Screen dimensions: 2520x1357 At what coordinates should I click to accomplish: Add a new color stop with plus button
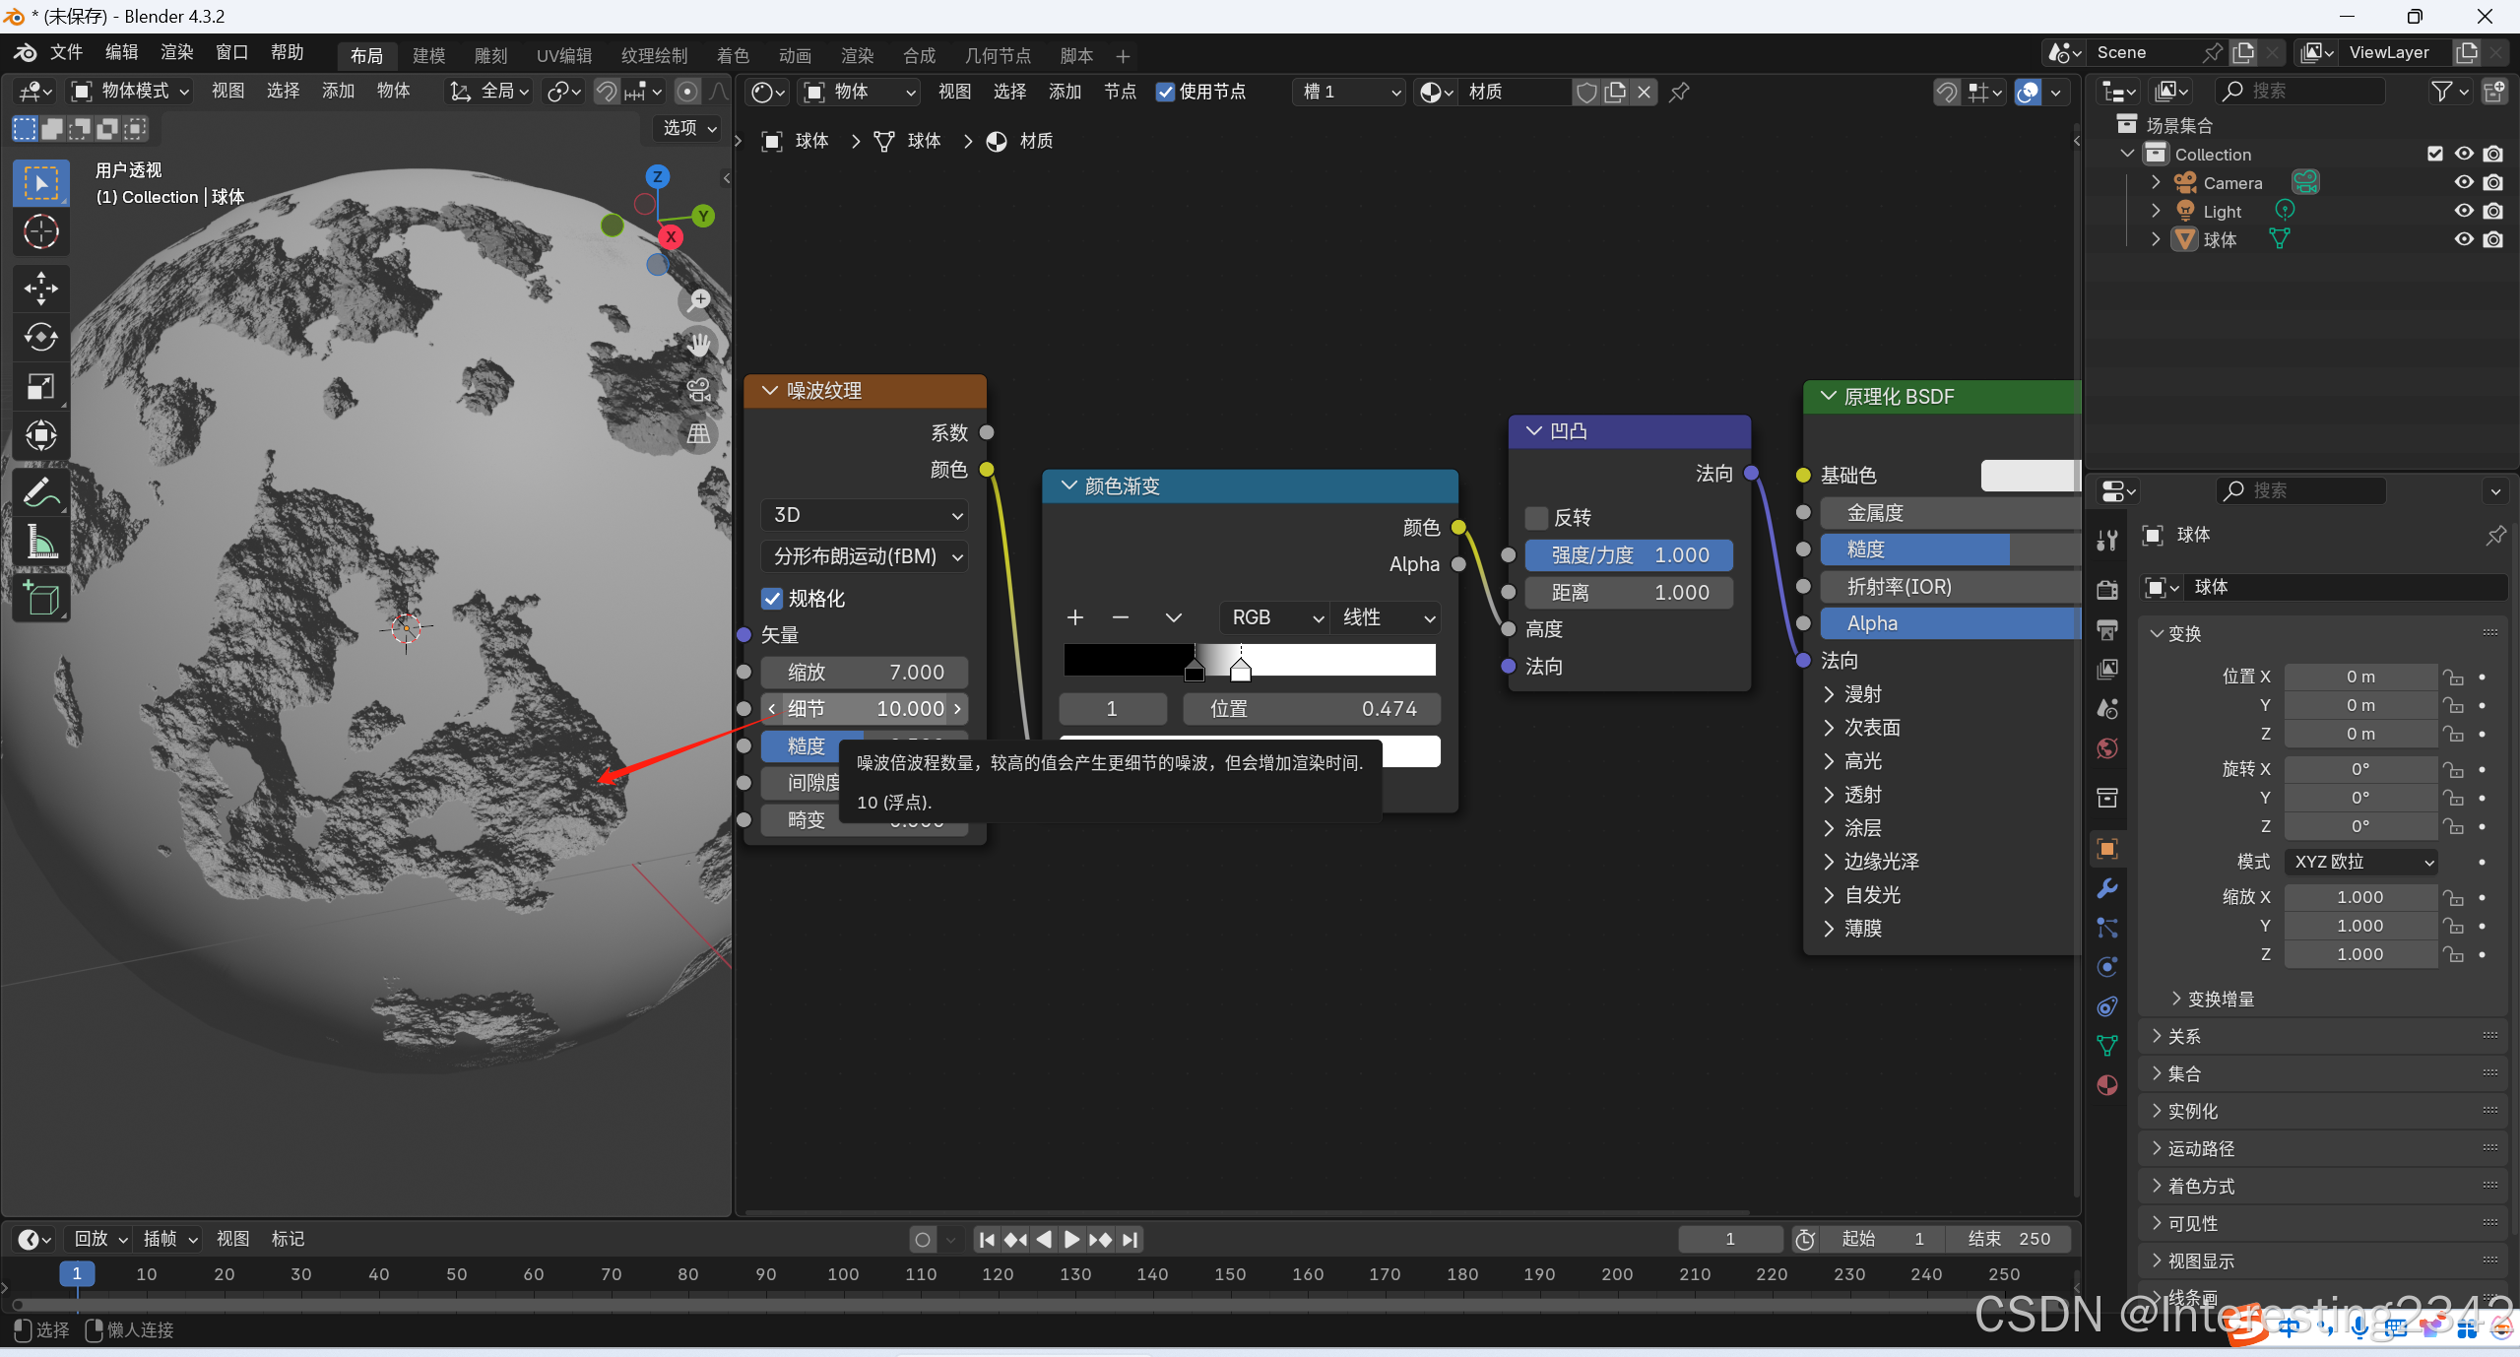(1075, 617)
